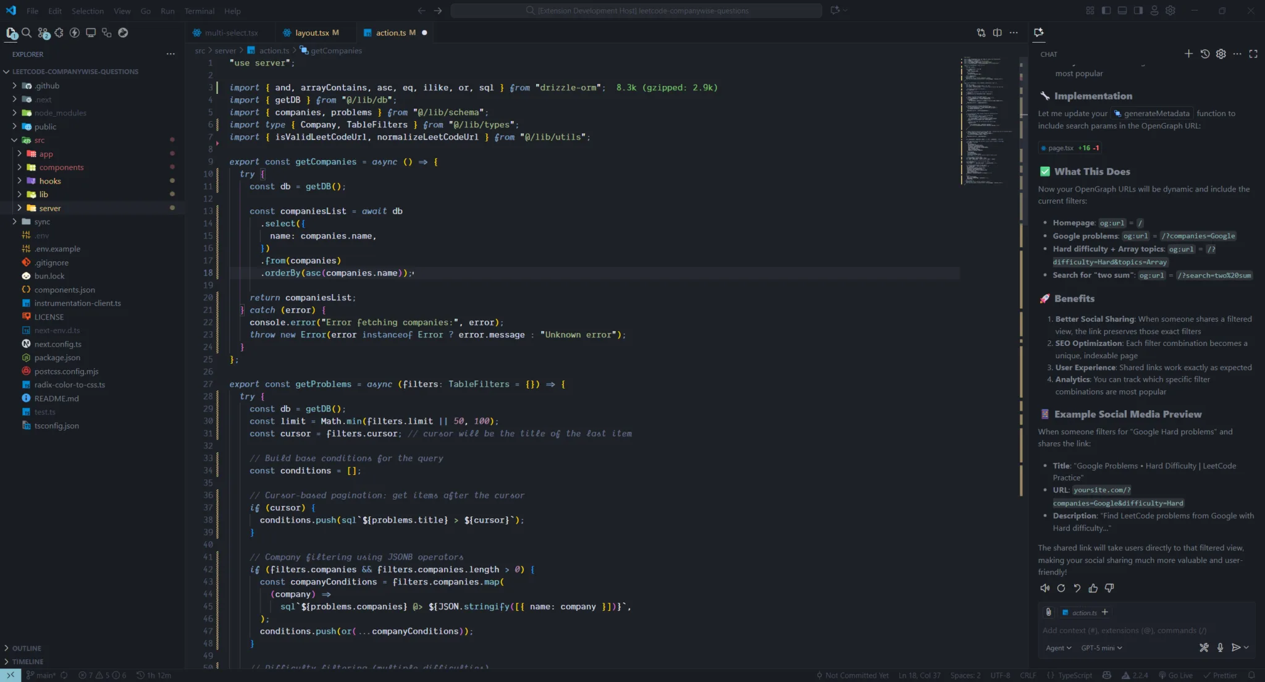Open Copilot icon in the status bar
1265x682 pixels.
click(x=1107, y=675)
